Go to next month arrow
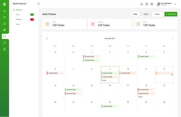This screenshot has height=117, width=181. [x=172, y=38]
